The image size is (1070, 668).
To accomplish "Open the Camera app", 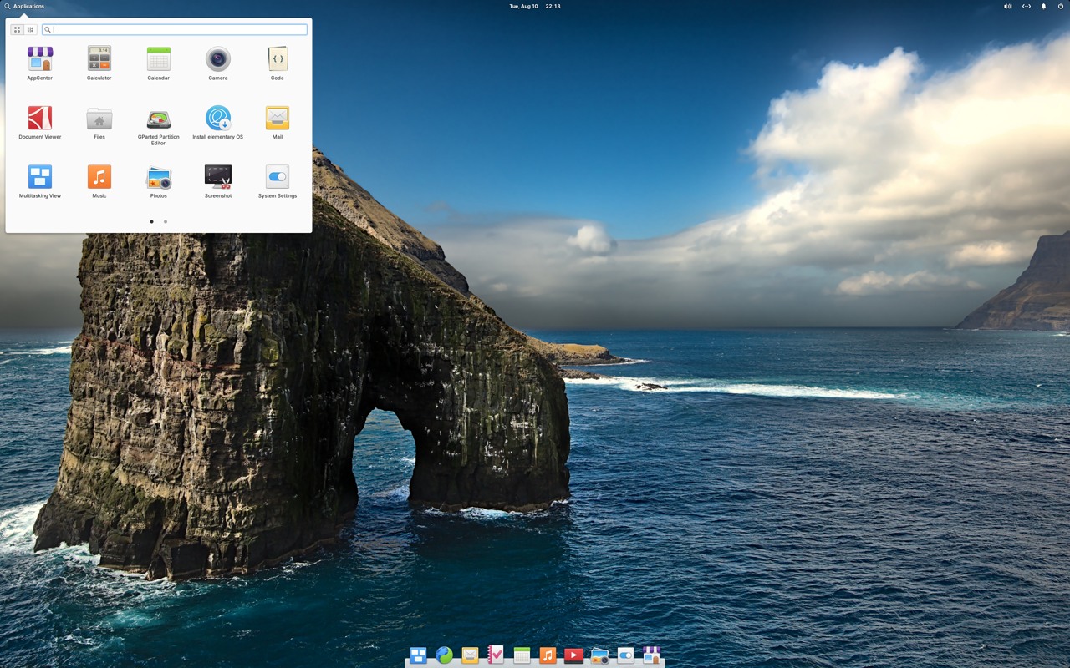I will click(x=217, y=58).
